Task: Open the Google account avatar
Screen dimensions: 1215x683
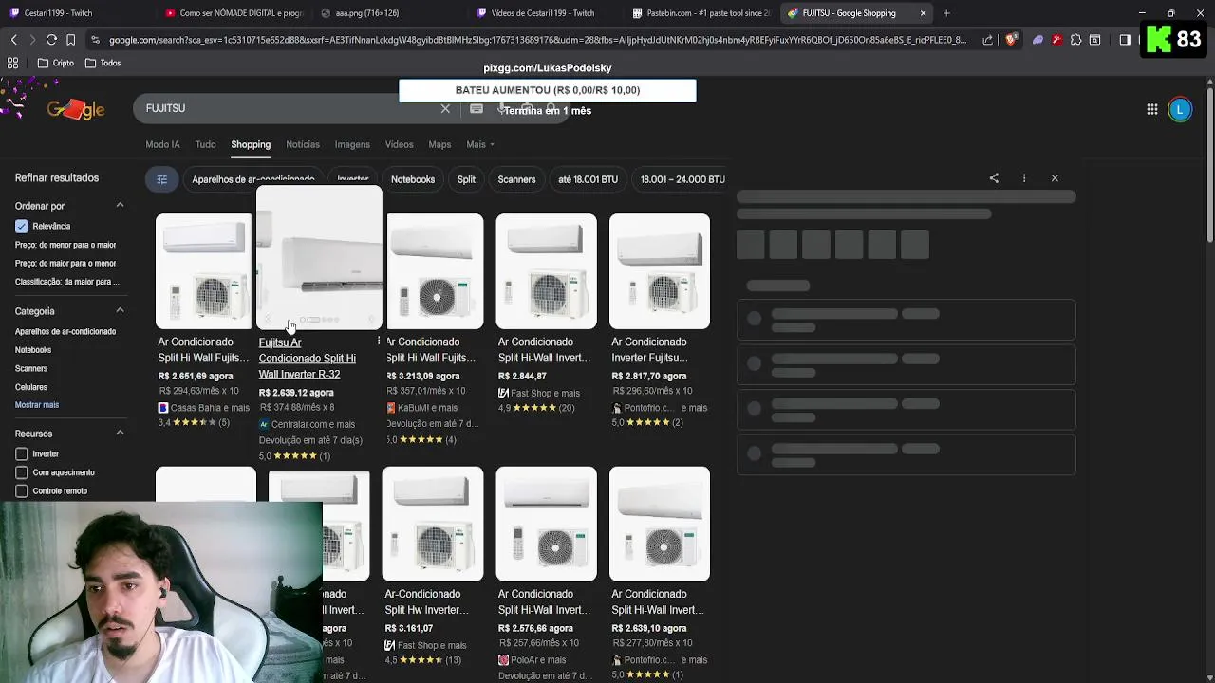Action: coord(1180,109)
